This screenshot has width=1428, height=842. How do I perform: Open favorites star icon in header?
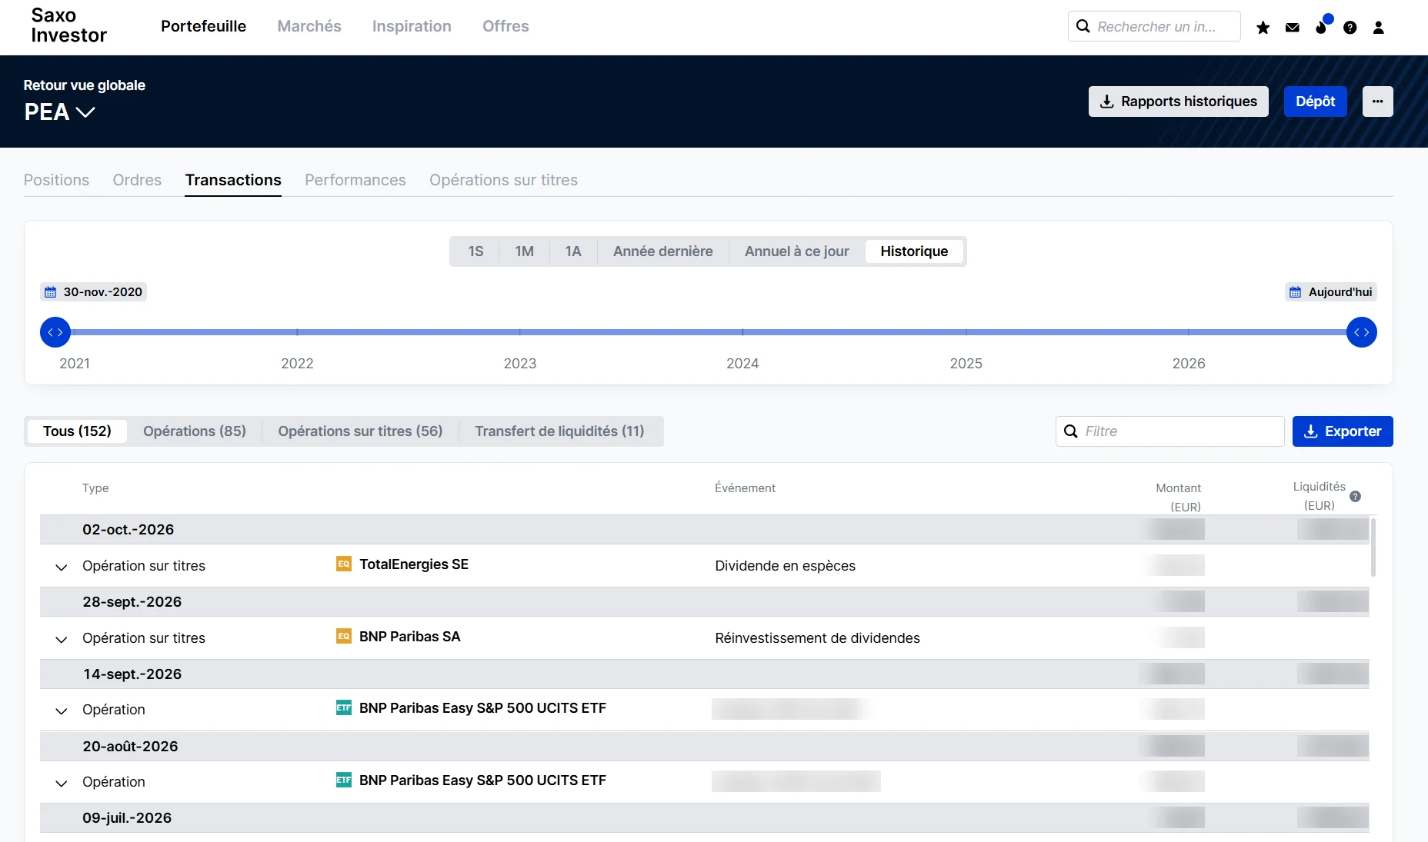pyautogui.click(x=1263, y=28)
